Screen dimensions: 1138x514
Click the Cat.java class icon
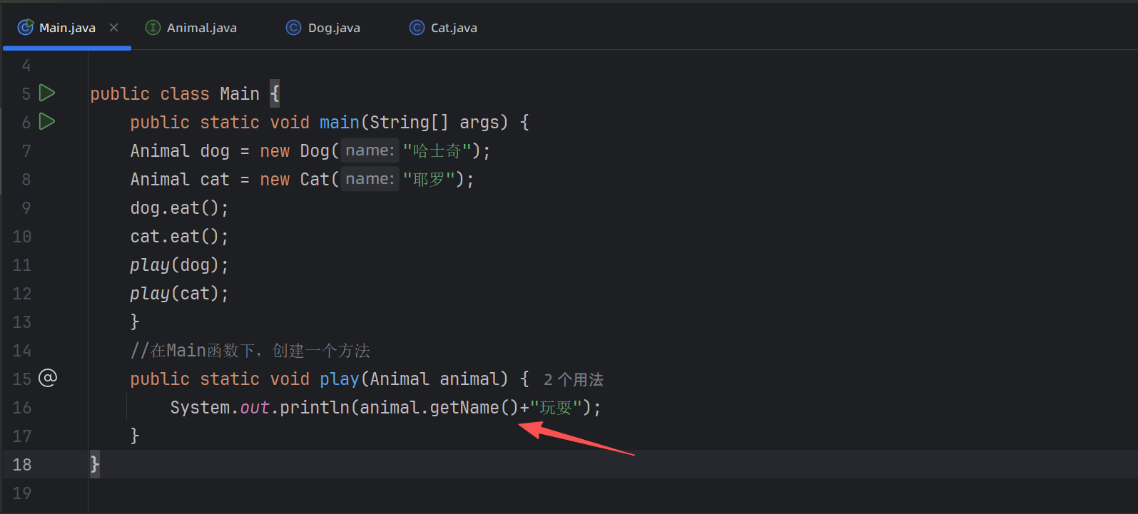pyautogui.click(x=417, y=28)
